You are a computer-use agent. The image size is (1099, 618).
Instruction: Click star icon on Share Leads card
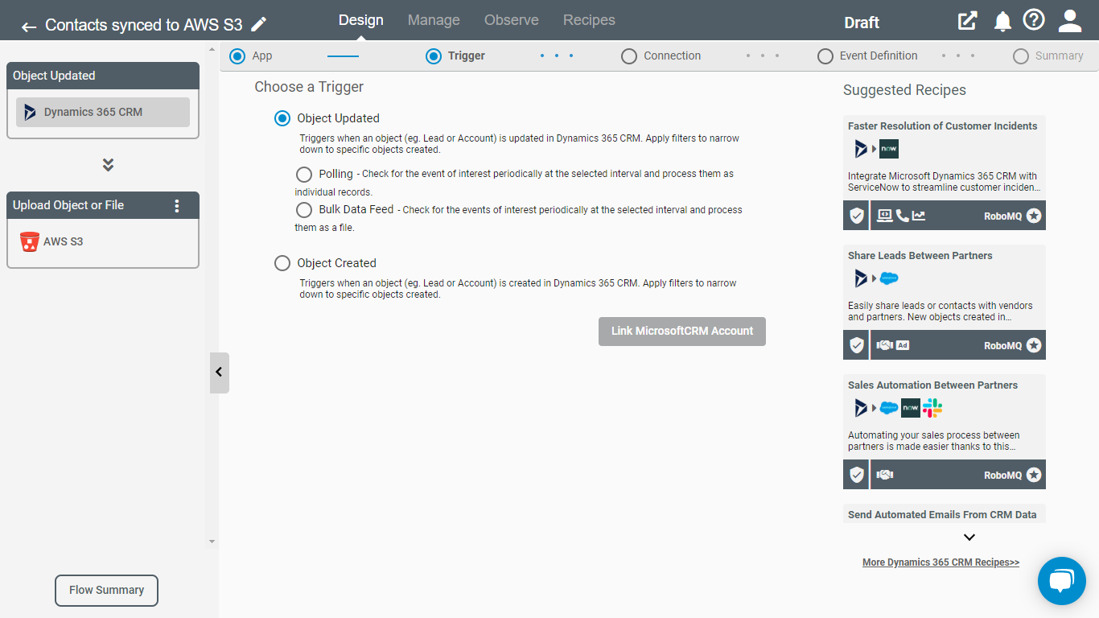coord(1034,345)
